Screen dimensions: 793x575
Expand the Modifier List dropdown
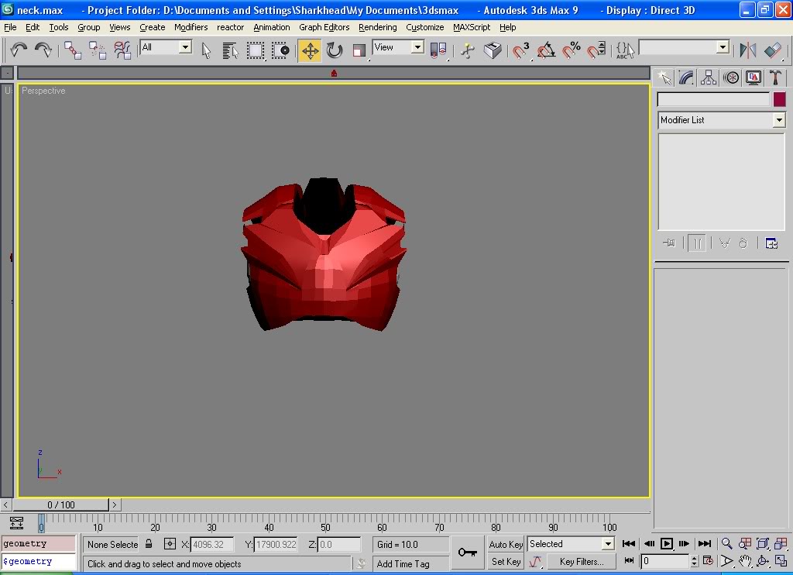tap(779, 120)
